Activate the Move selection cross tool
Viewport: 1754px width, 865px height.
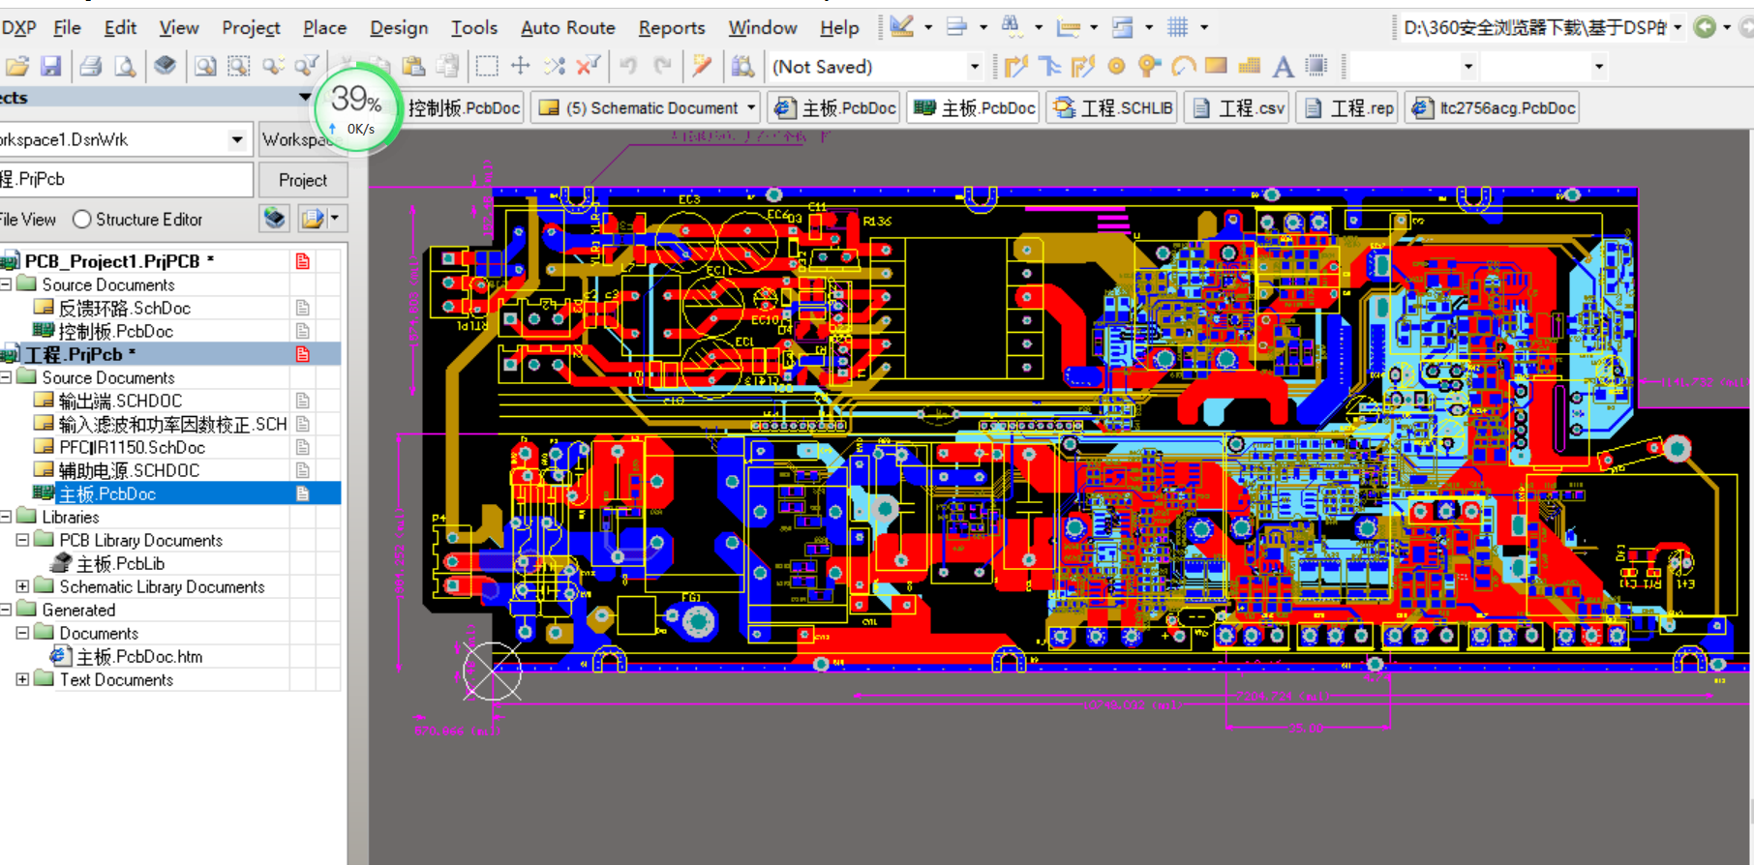click(x=521, y=65)
